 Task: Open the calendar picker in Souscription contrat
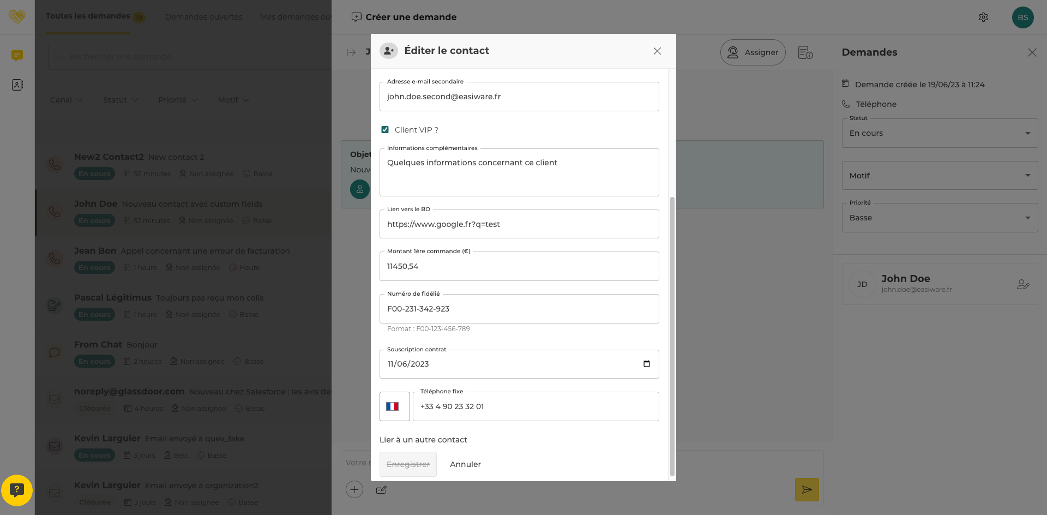pyautogui.click(x=647, y=364)
